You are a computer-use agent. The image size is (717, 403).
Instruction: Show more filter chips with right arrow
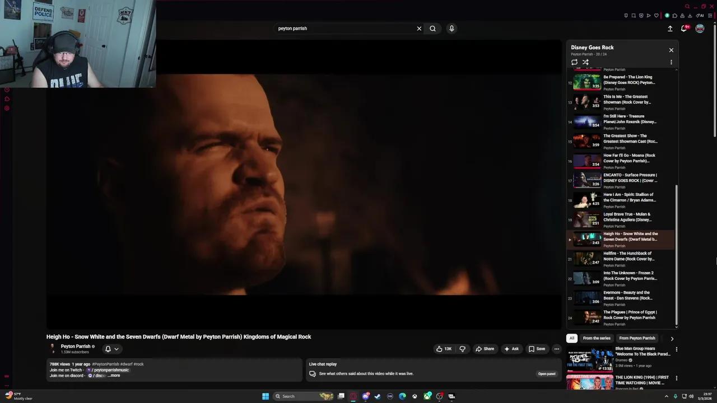pyautogui.click(x=672, y=339)
